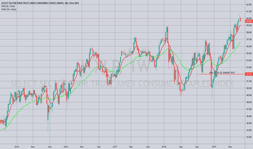Click the 61.00 price axis label
Image resolution: width=253 pixels, height=149 pixels.
click(x=249, y=11)
